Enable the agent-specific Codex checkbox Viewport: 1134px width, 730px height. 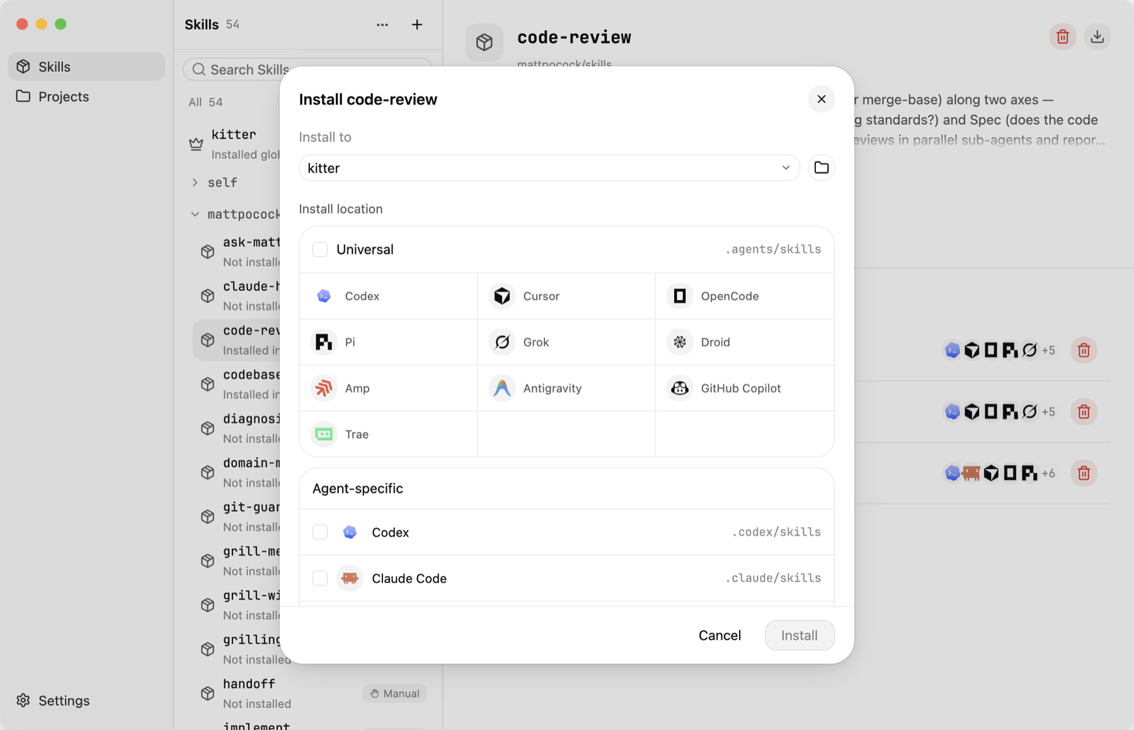coord(320,532)
